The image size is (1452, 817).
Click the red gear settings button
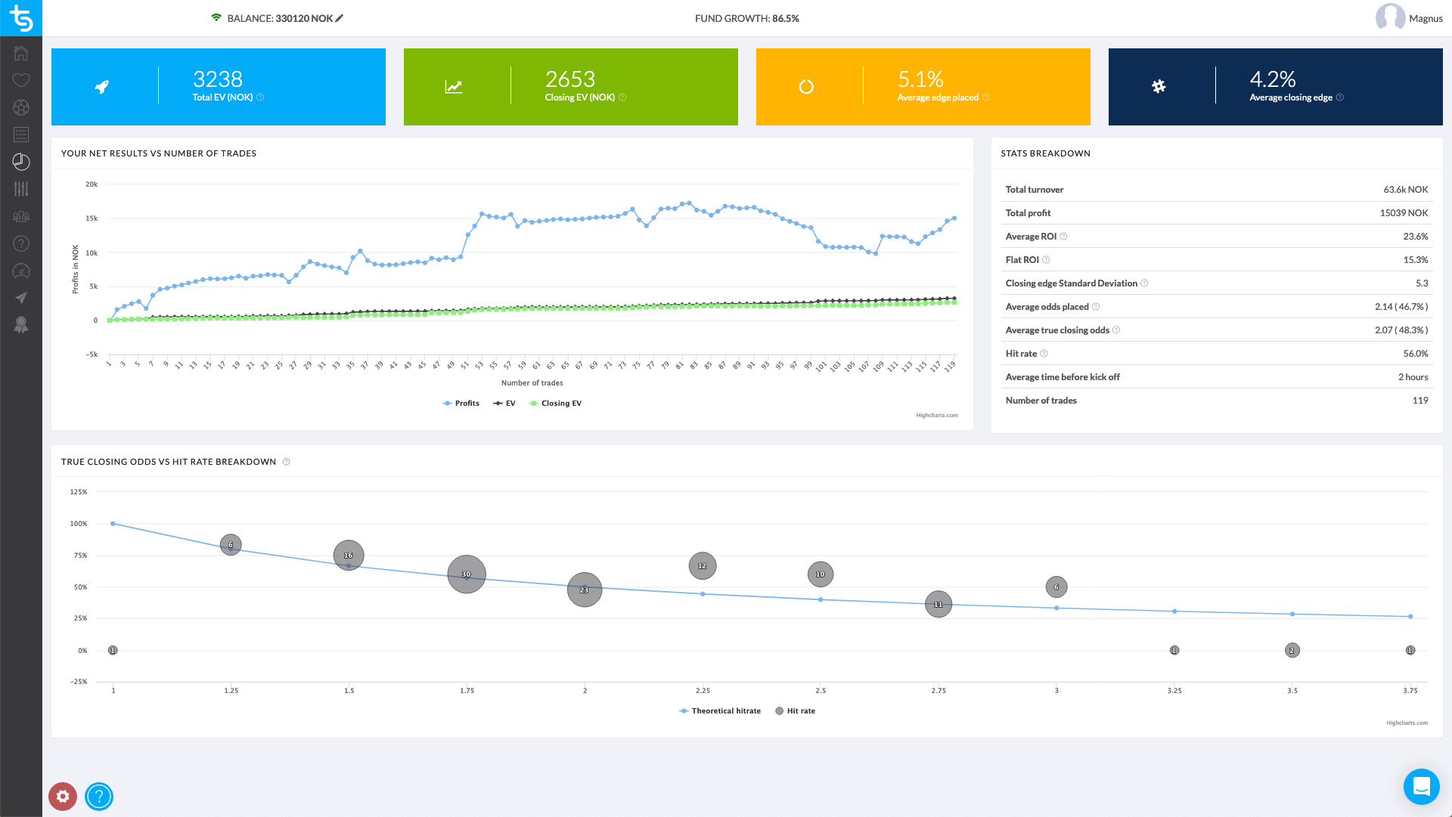tap(63, 796)
